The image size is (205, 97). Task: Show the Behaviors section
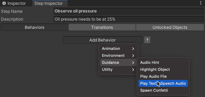tap(35, 27)
